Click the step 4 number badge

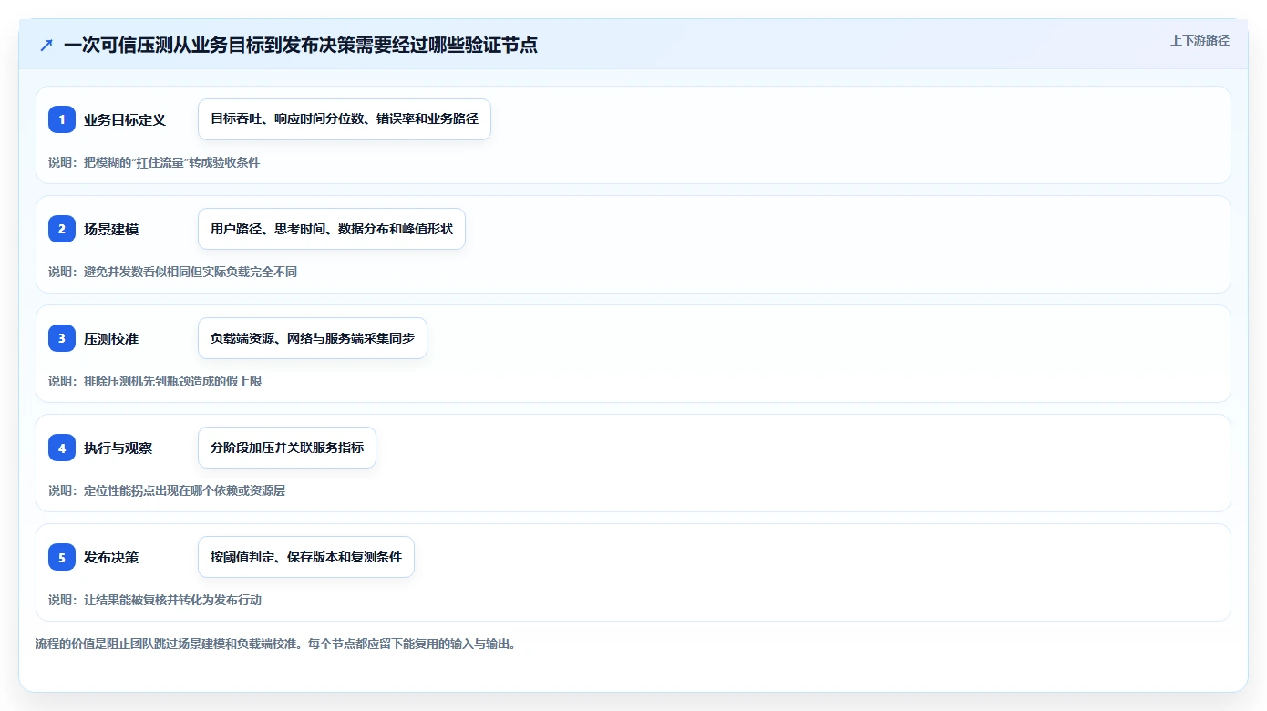click(62, 448)
